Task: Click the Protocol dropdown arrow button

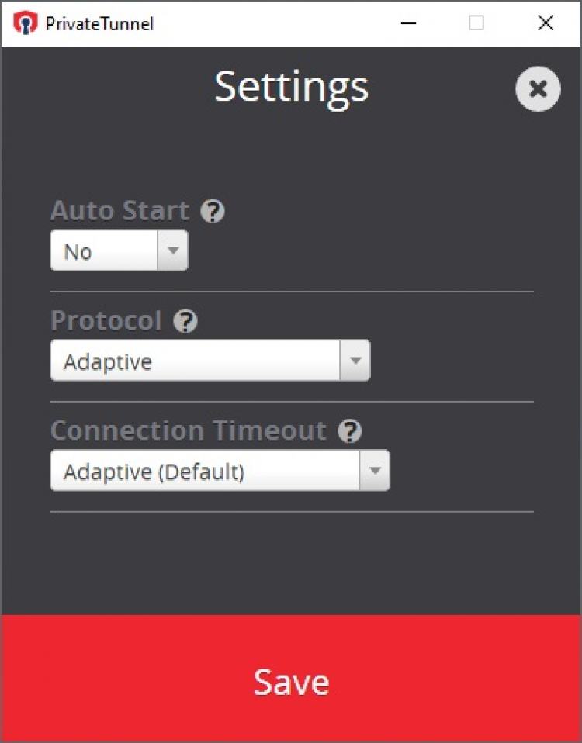Action: pyautogui.click(x=355, y=361)
